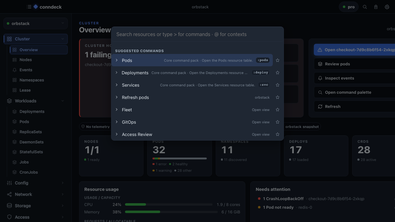Expand the Pods command chevron
The image size is (395, 222).
coord(117,60)
